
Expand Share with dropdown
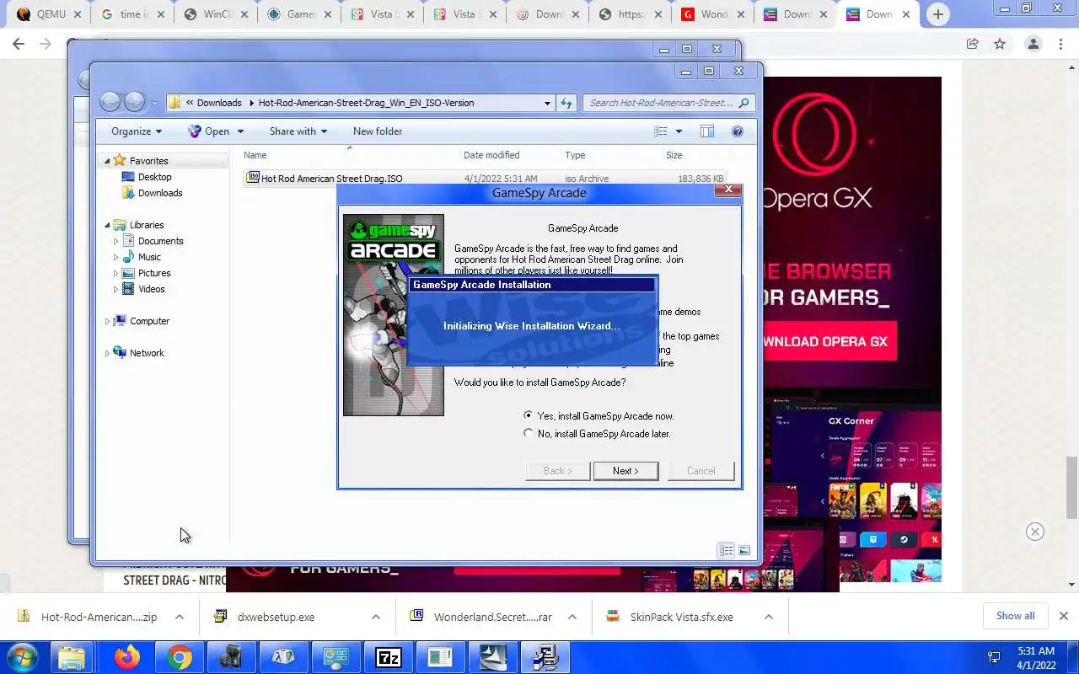pos(298,131)
